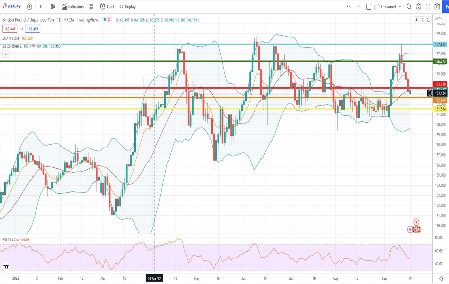Image resolution: width=449 pixels, height=284 pixels.
Task: Enter fullscreen mode
Action: click(x=428, y=7)
